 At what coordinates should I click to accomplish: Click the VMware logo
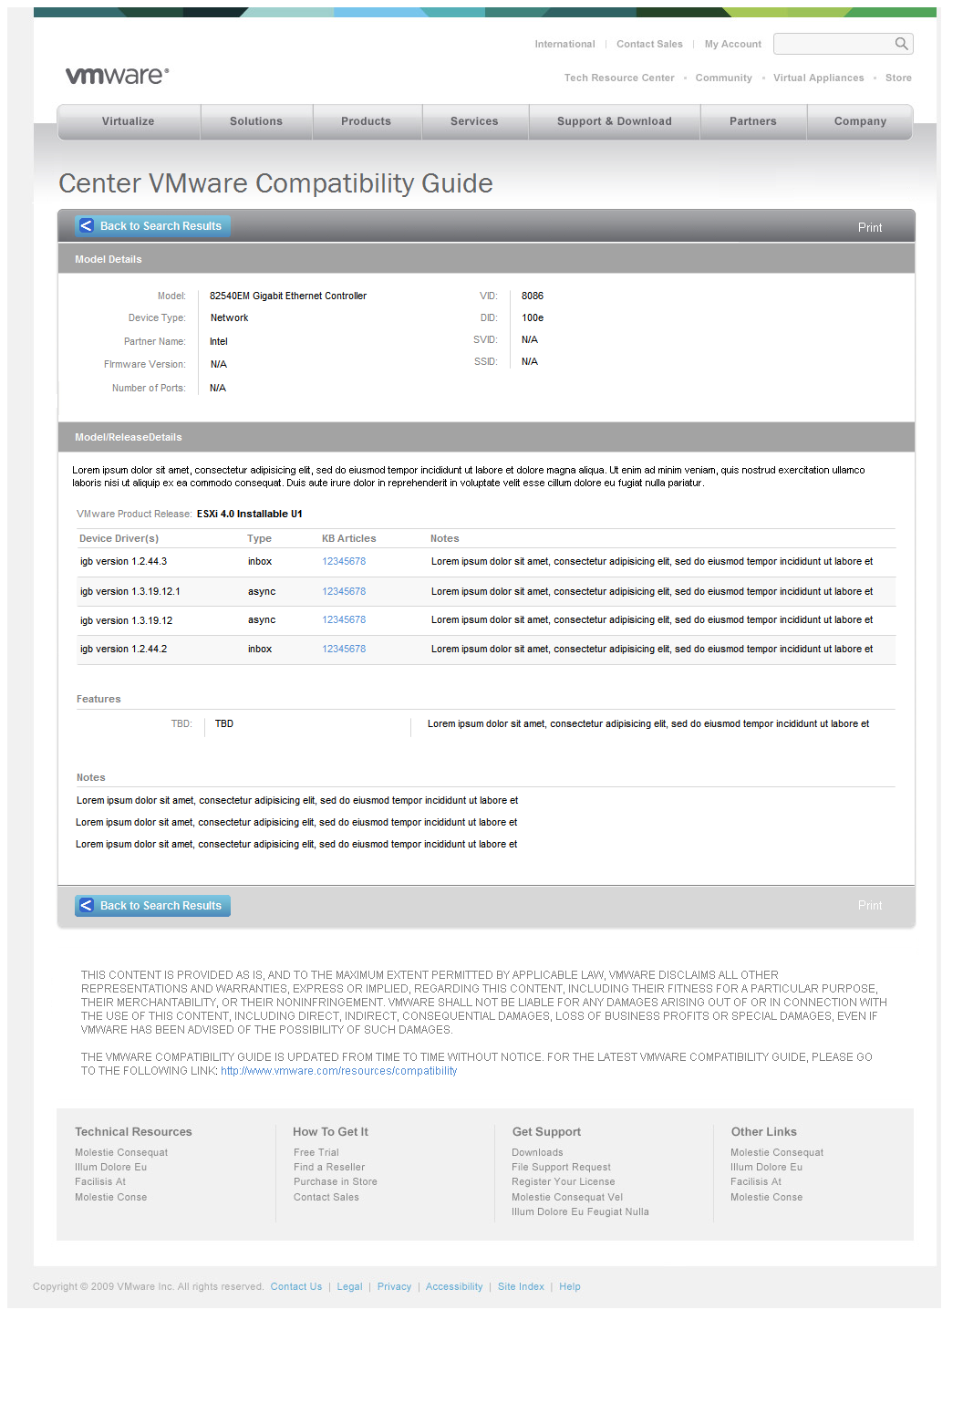click(x=117, y=76)
